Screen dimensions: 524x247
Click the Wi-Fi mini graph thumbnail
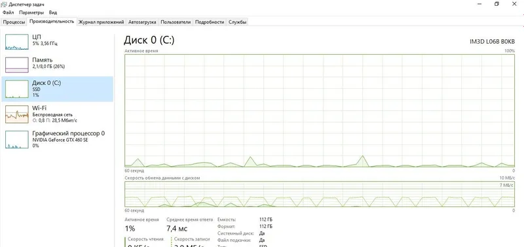17,114
